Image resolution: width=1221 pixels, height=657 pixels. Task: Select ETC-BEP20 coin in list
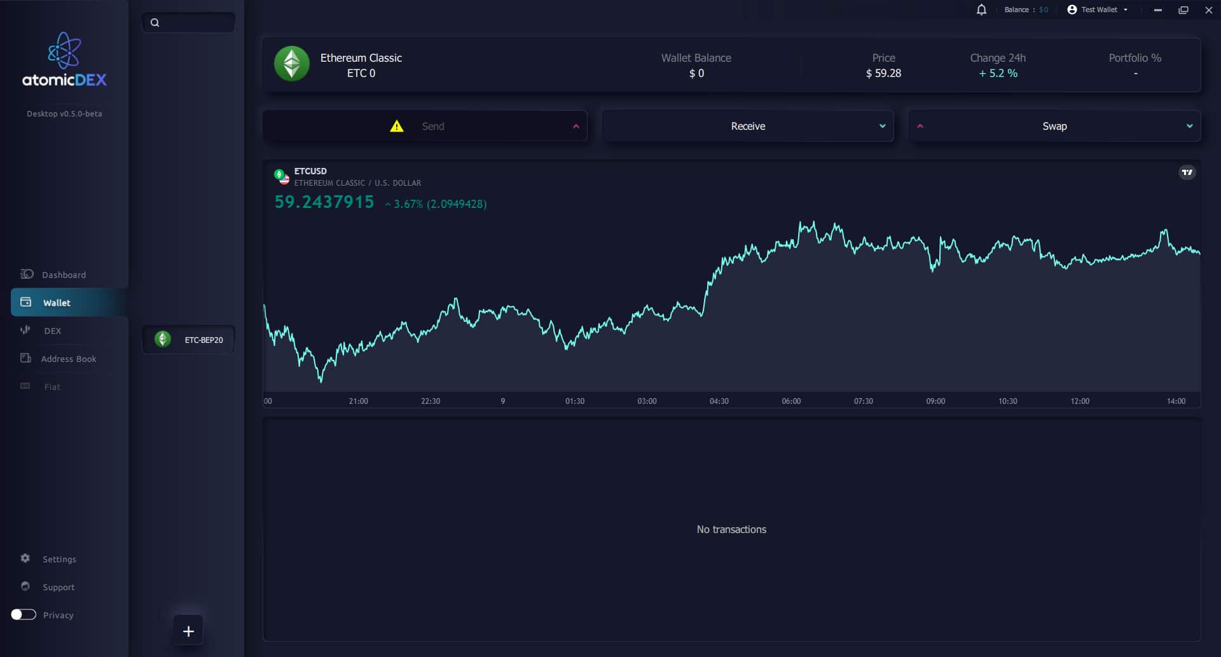(189, 340)
